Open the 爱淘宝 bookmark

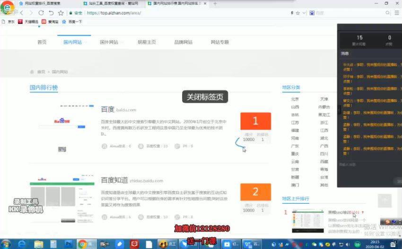click(50, 22)
